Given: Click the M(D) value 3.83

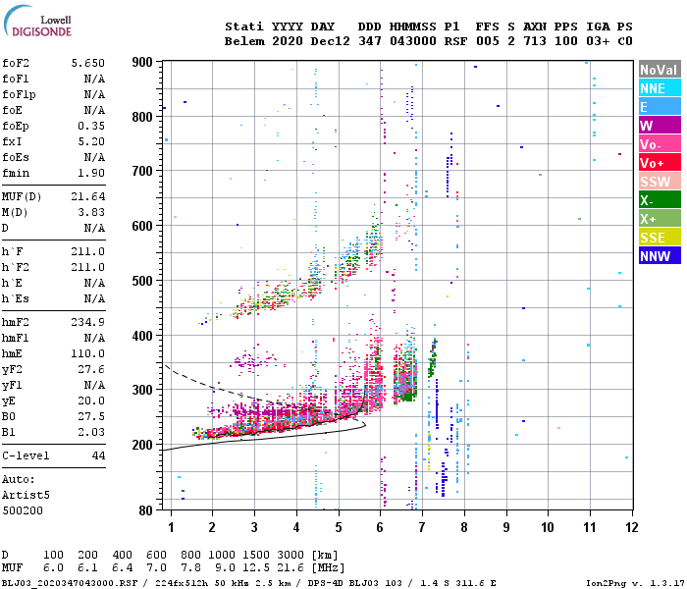Looking at the screenshot, I should (x=91, y=213).
